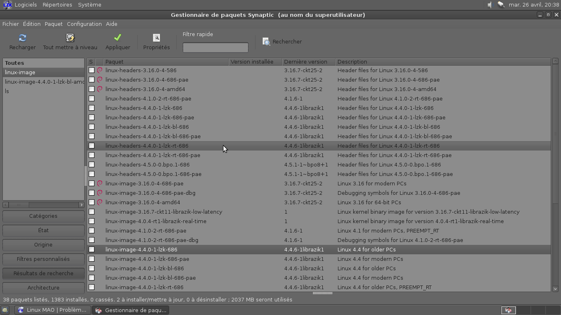
Task: Click the État filter button
Action: click(44, 231)
